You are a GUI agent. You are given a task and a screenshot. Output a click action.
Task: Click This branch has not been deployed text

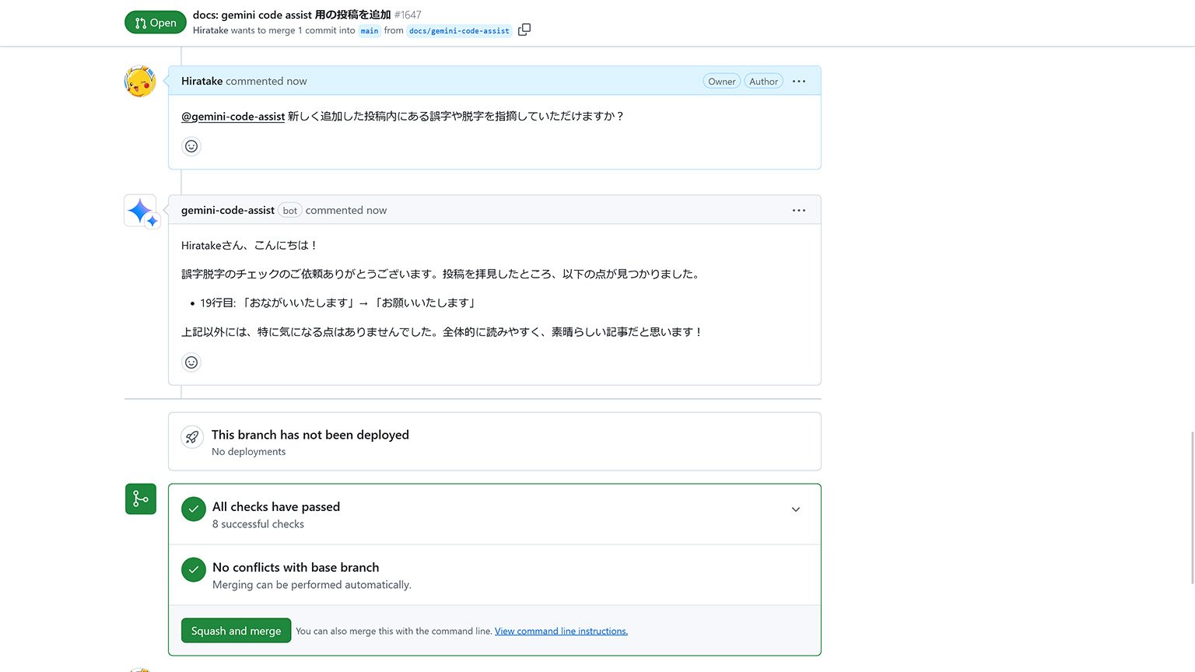pyautogui.click(x=310, y=435)
